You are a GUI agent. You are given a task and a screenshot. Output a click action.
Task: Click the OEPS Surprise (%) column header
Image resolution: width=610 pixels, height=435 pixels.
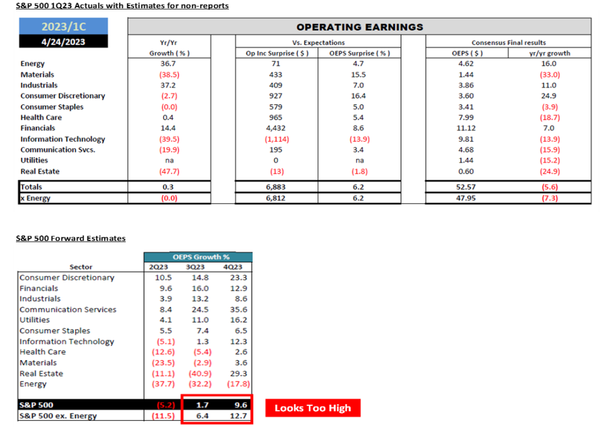pyautogui.click(x=359, y=53)
